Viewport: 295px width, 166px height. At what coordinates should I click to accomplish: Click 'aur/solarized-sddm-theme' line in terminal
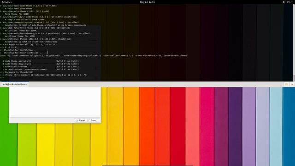pos(29,6)
